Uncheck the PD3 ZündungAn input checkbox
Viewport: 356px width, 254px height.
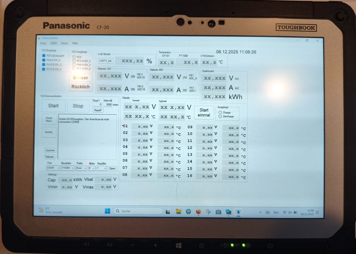coord(44,56)
